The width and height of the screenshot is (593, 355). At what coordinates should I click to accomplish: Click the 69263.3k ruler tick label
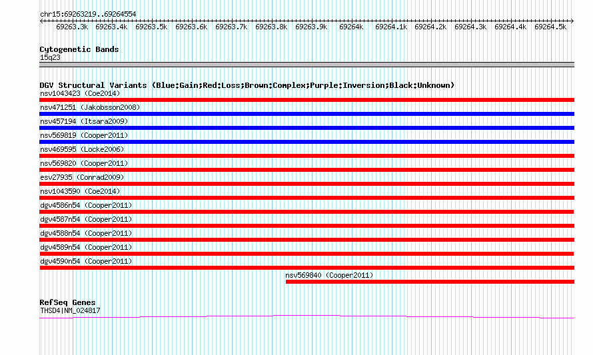[x=72, y=27]
